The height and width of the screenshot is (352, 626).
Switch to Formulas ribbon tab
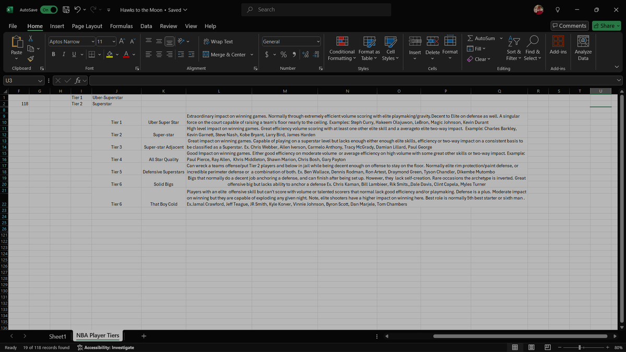pyautogui.click(x=121, y=26)
